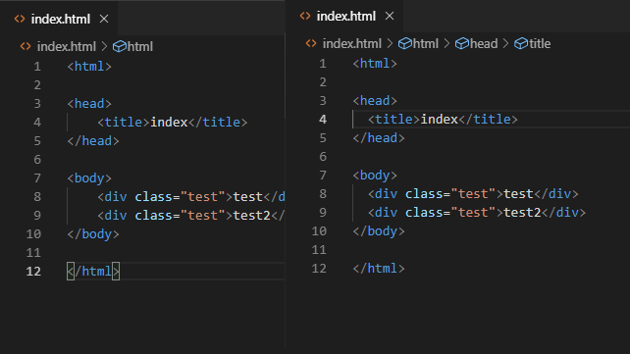Click html symbol in right editor breadcrumb
The width and height of the screenshot is (630, 354).
426,44
